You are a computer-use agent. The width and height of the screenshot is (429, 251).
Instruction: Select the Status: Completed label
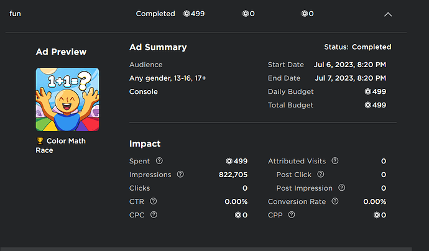[357, 47]
